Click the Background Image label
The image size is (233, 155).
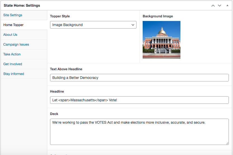(x=158, y=16)
